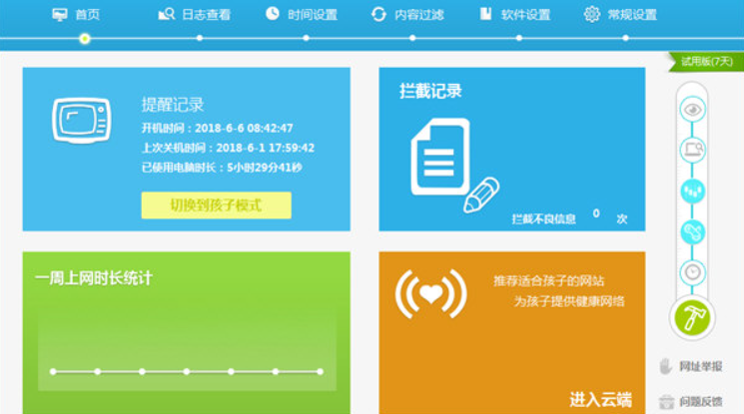
Task: Click the computer search icon in side toolbar
Action: tap(693, 151)
